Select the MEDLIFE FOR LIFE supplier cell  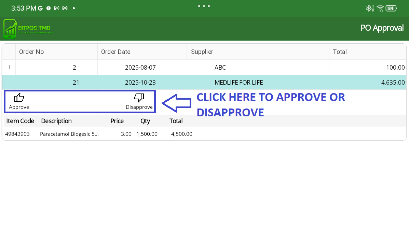point(238,83)
